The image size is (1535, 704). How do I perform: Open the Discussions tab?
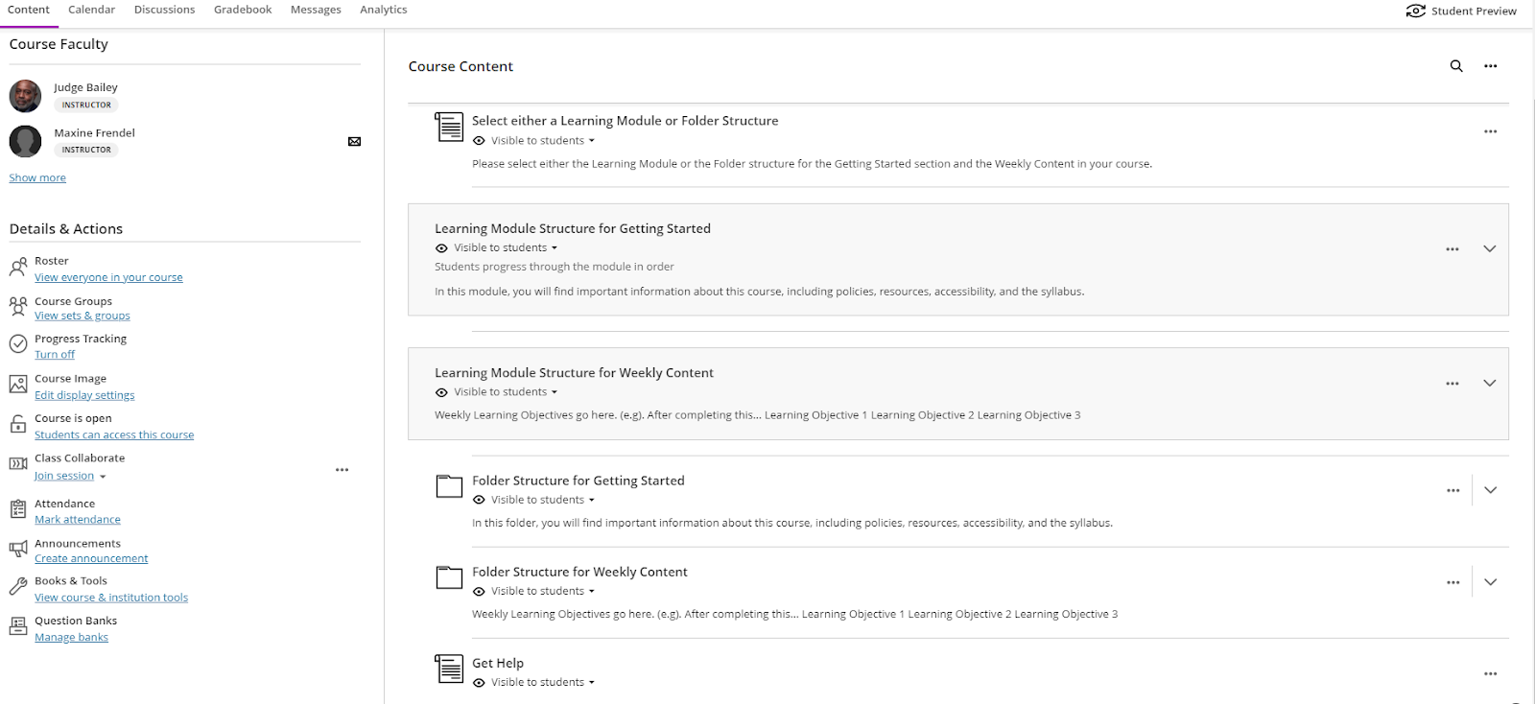point(164,10)
